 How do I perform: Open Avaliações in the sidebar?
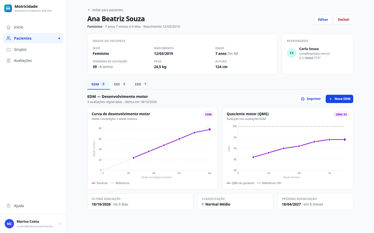pos(33,61)
